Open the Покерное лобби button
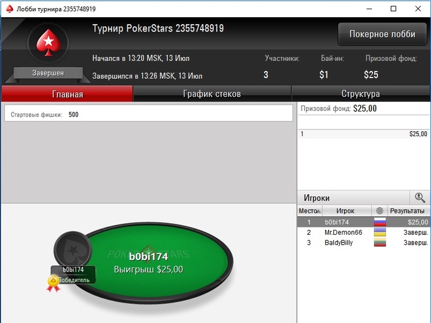This screenshot has height=323, width=431. click(382, 34)
